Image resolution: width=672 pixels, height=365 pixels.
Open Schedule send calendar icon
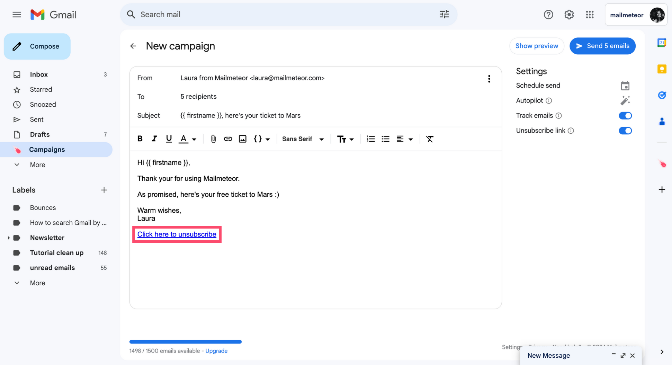click(x=625, y=86)
